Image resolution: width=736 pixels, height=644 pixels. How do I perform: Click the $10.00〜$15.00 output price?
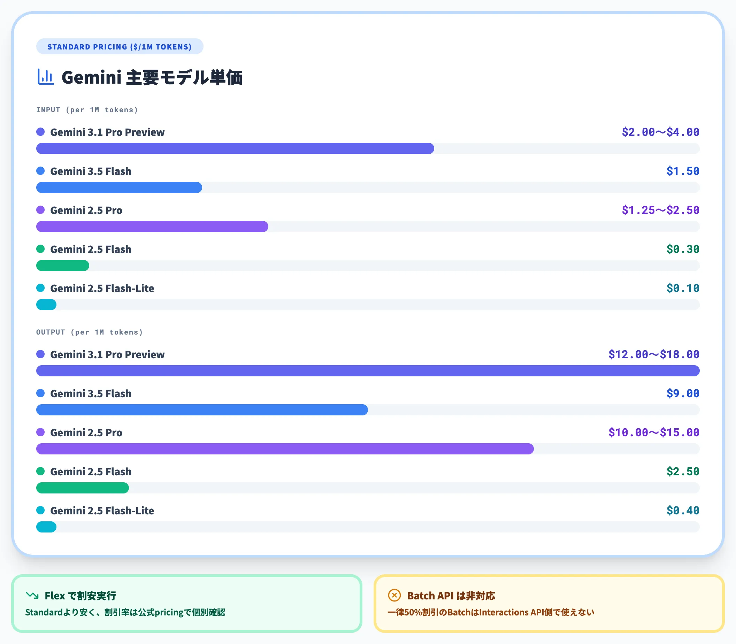pyautogui.click(x=654, y=432)
